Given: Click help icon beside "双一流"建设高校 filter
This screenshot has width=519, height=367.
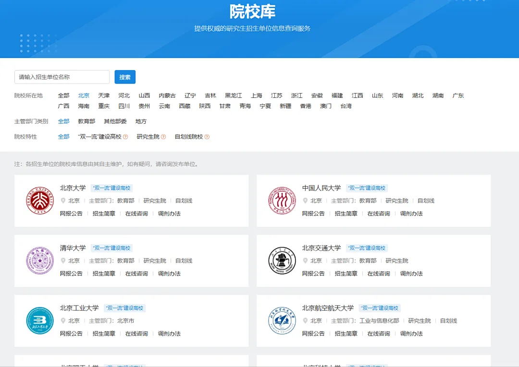Looking at the screenshot, I should coord(125,137).
